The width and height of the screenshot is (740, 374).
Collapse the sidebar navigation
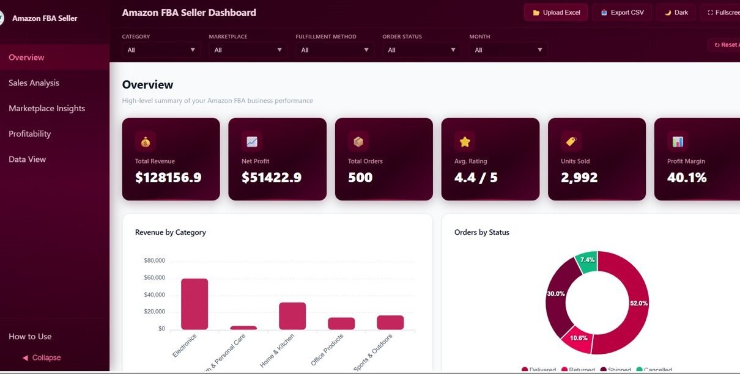tap(42, 358)
